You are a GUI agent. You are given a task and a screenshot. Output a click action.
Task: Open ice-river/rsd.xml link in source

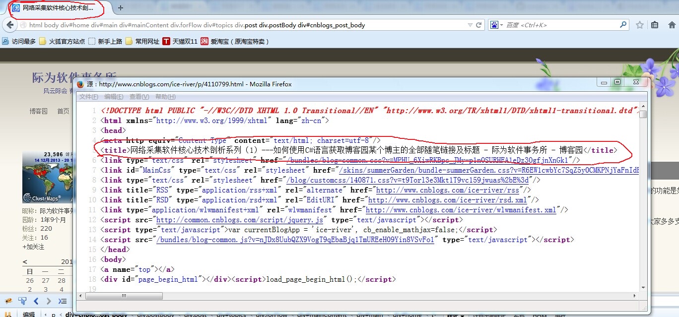[447, 200]
